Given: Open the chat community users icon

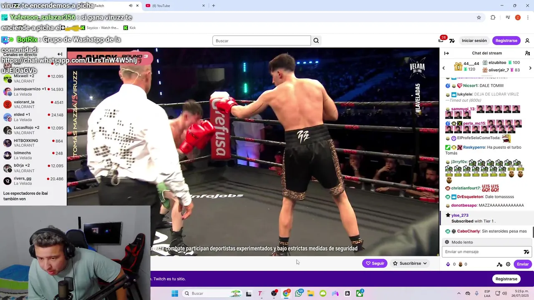Looking at the screenshot, I should pos(527,53).
